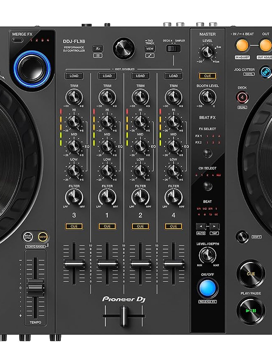Tap the Beat left arrow button
The height and width of the screenshot is (364, 272).
[201, 226]
